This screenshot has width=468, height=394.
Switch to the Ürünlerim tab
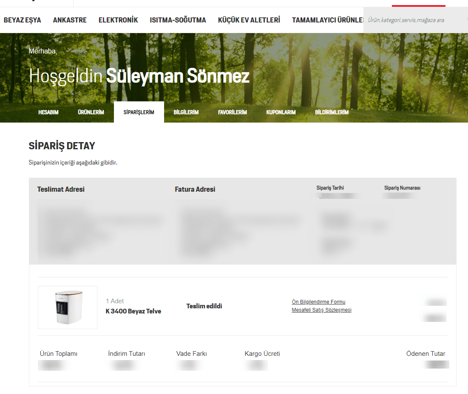point(91,112)
